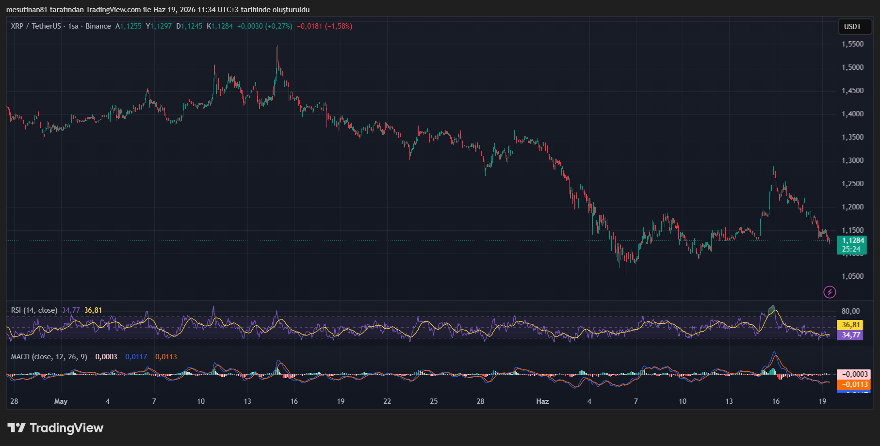Click the yellow RSI value tag 36,81
This screenshot has height=446, width=880.
pyautogui.click(x=851, y=325)
